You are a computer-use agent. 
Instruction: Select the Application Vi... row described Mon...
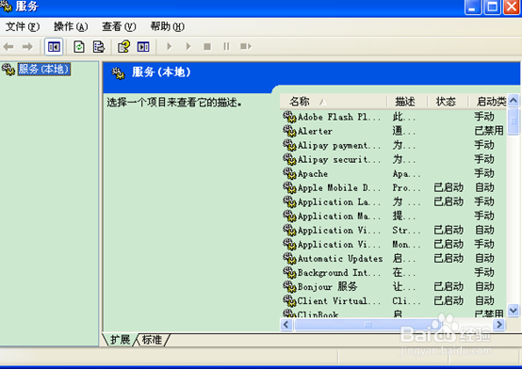click(339, 244)
